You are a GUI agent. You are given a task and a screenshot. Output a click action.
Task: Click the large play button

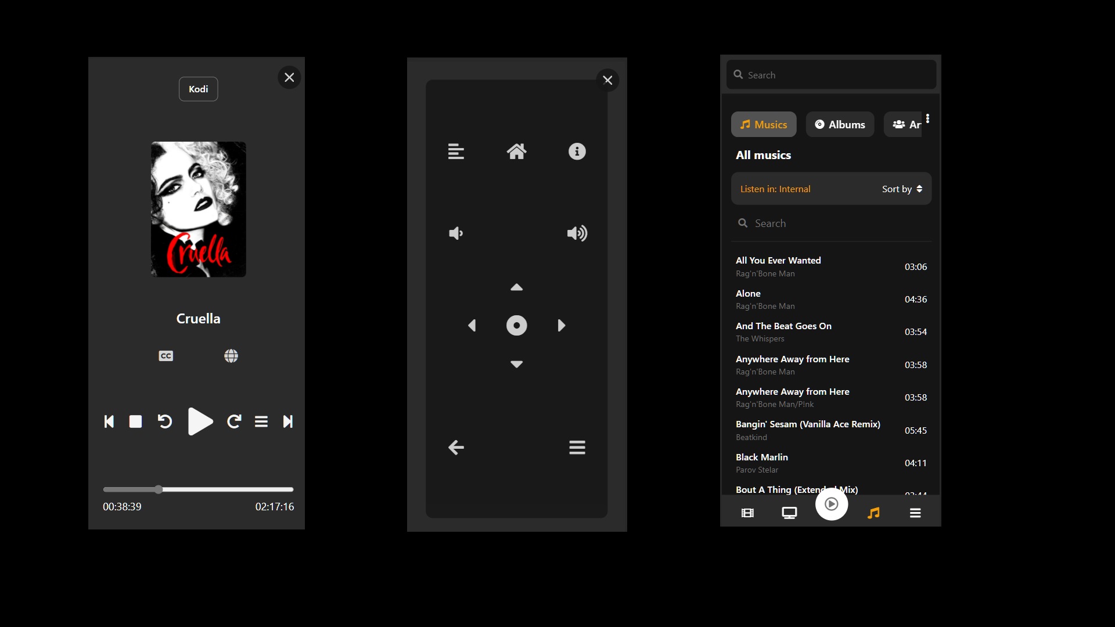click(x=200, y=421)
